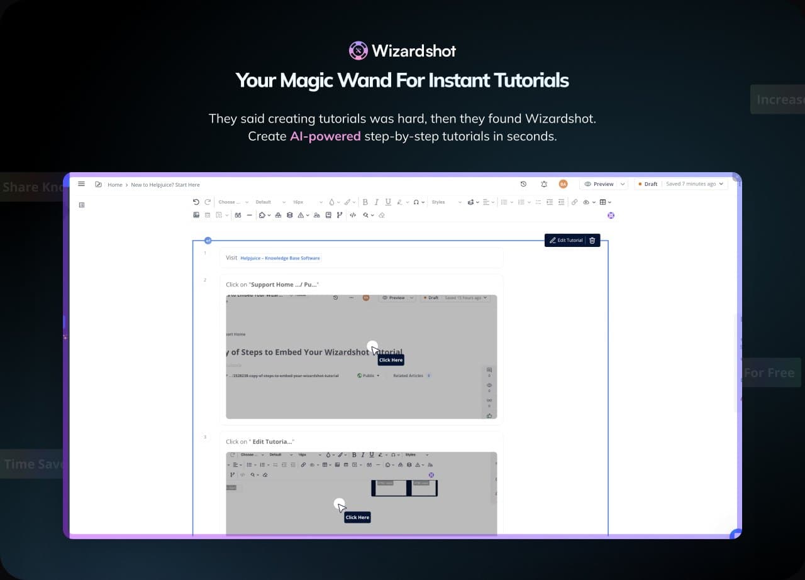Viewport: 805px width, 580px height.
Task: Toggle Bold formatting
Action: tap(365, 202)
